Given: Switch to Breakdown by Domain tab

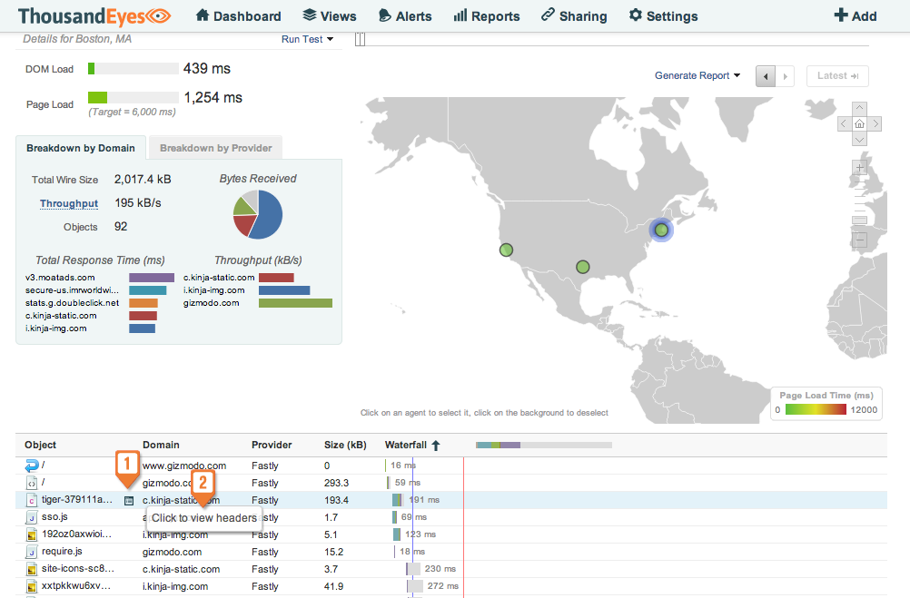Looking at the screenshot, I should coord(81,148).
